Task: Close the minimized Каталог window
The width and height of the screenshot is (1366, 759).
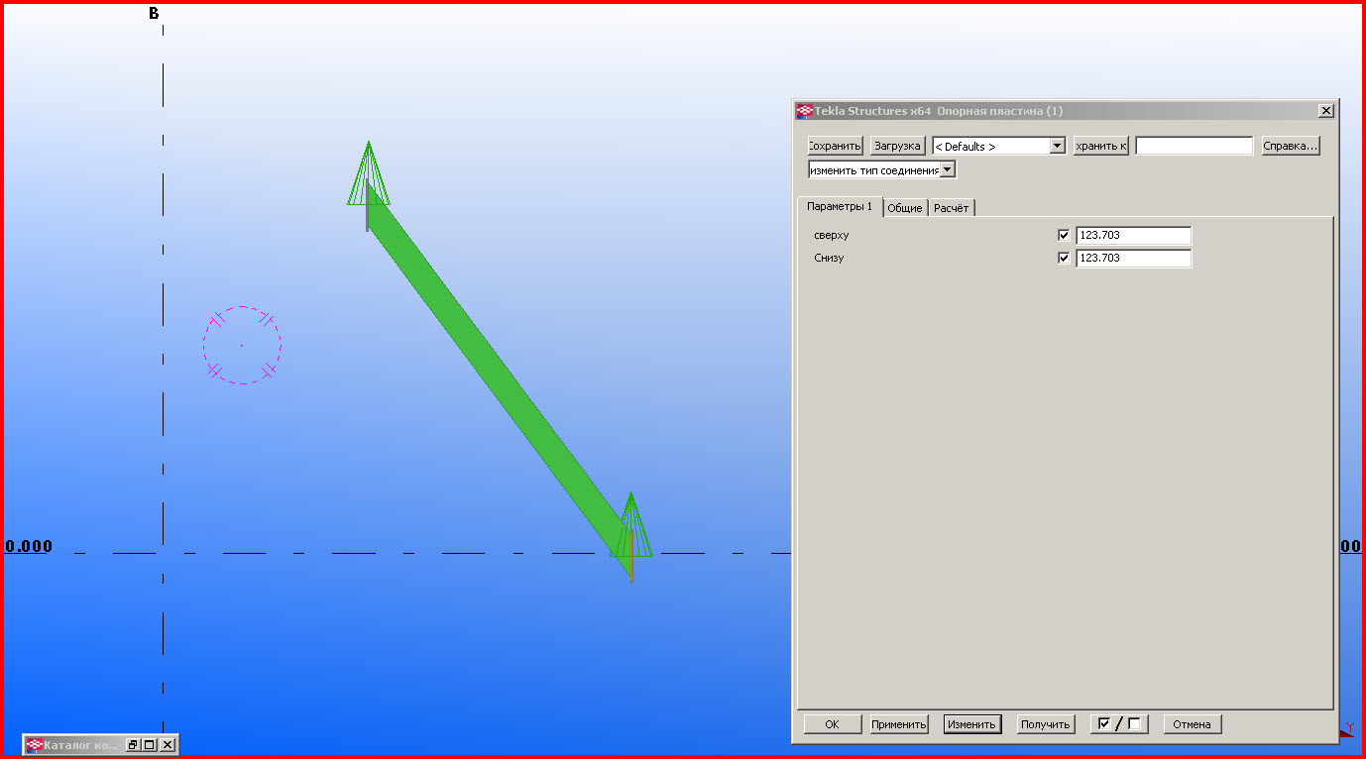Action: (168, 744)
